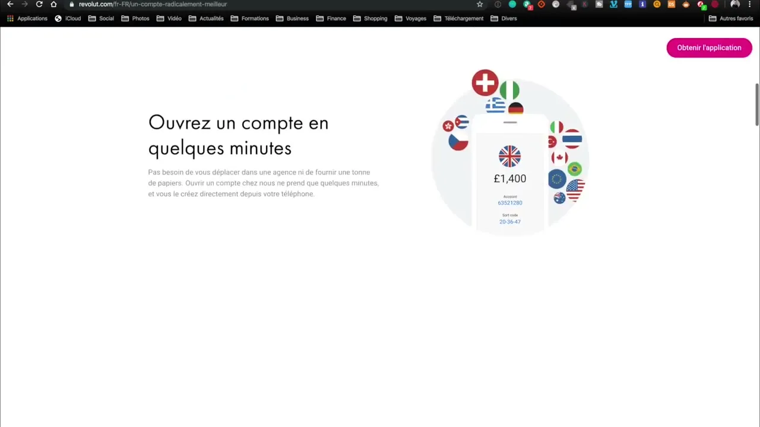This screenshot has width=760, height=427.
Task: Open the three-dot browser menu
Action: point(749,4)
